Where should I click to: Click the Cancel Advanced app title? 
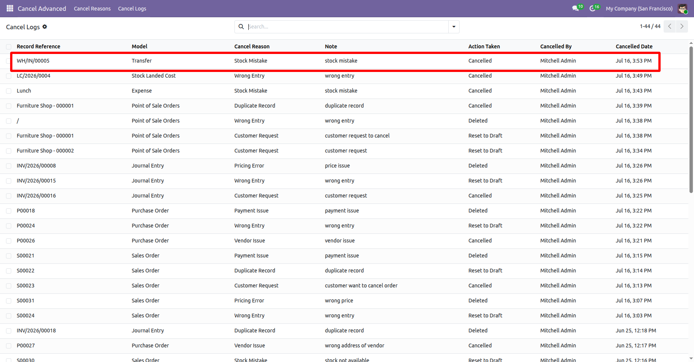click(42, 9)
